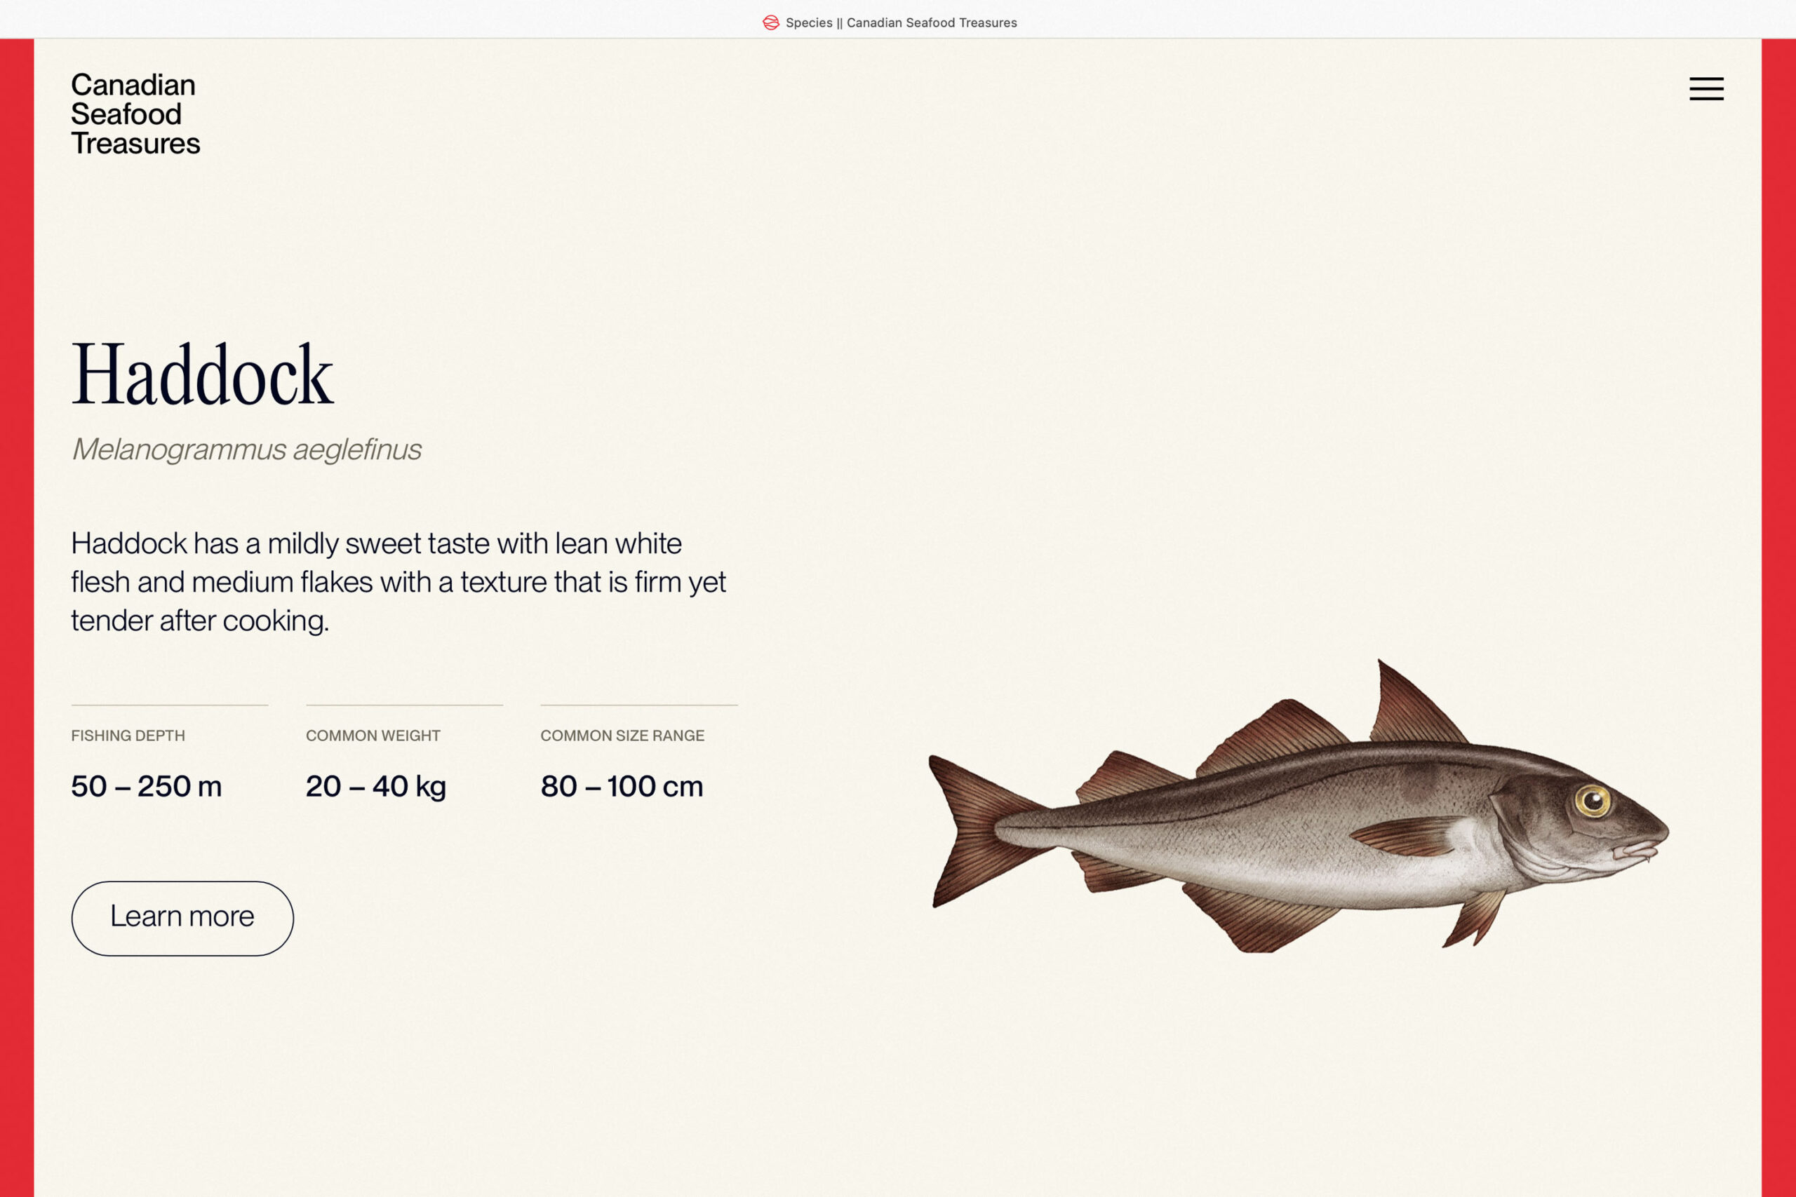Click the Melanogrammus aeglefinus scientific name
Image resolution: width=1796 pixels, height=1197 pixels.
tap(246, 449)
